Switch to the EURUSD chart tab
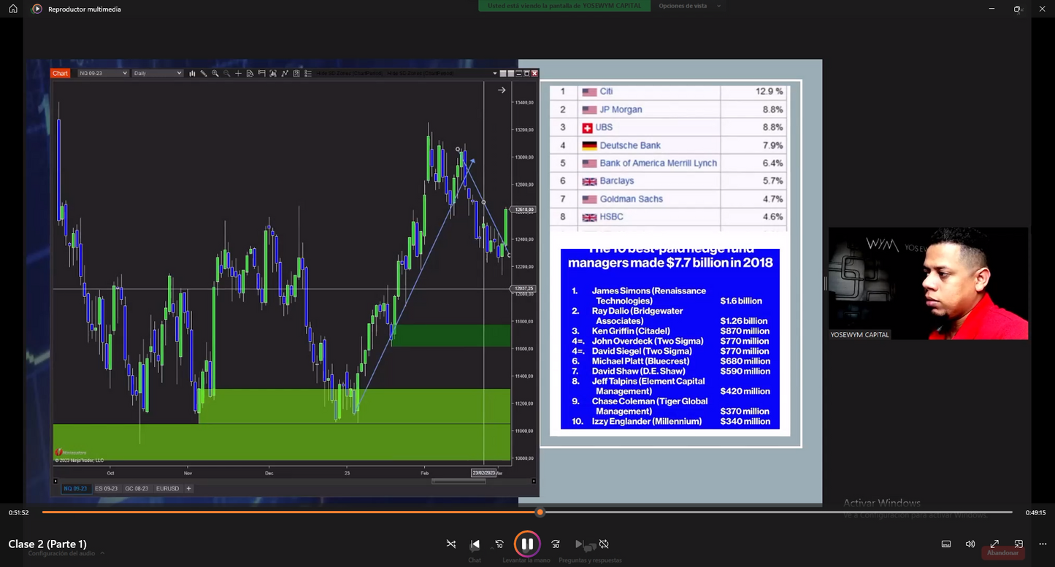This screenshot has width=1055, height=567. click(167, 488)
